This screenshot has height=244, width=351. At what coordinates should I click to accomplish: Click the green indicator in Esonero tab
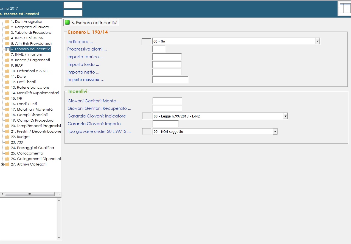click(67, 23)
